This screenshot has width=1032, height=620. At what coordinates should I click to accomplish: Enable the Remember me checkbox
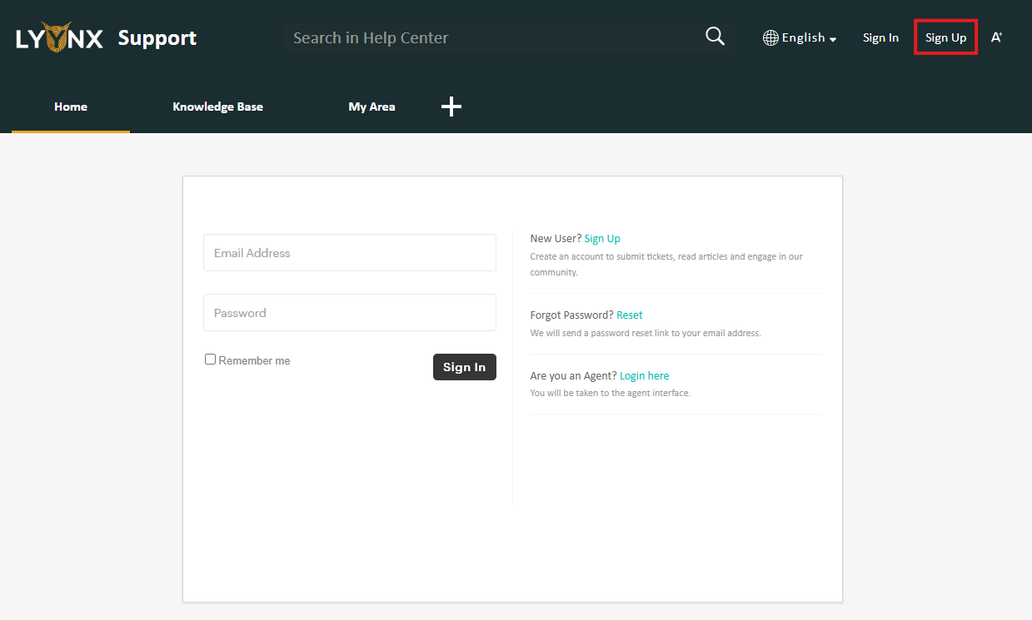(211, 360)
